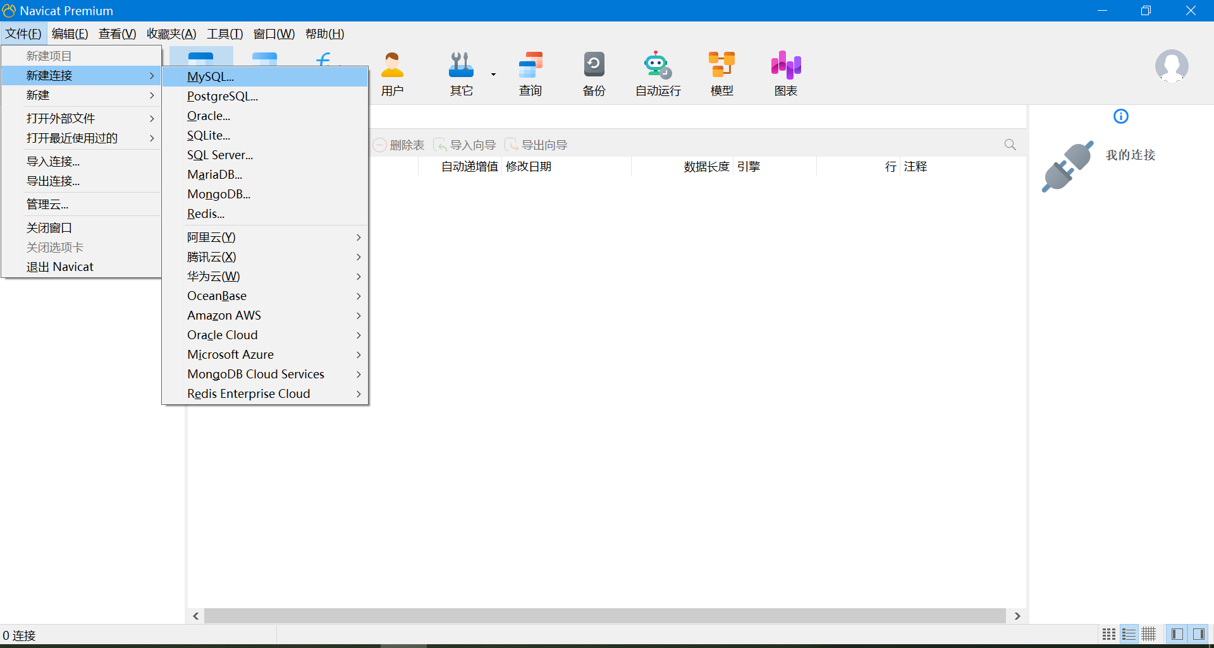1214x648 pixels.
Task: Open the 查询 (Query) toolbar icon
Action: [530, 73]
